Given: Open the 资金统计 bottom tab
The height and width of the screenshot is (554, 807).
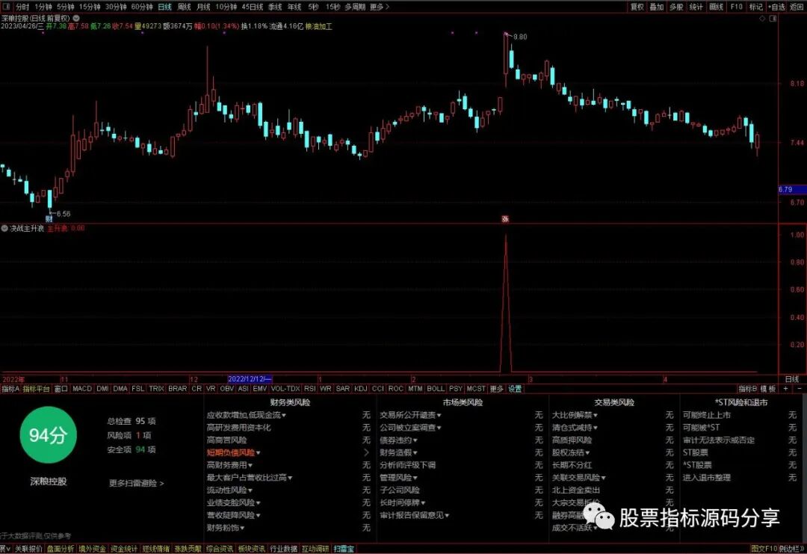Looking at the screenshot, I should point(125,549).
